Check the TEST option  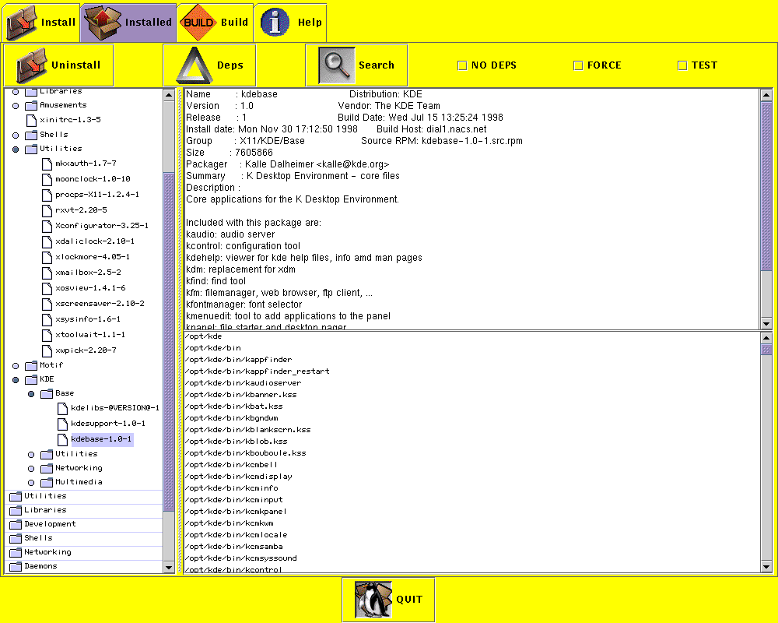pos(682,65)
